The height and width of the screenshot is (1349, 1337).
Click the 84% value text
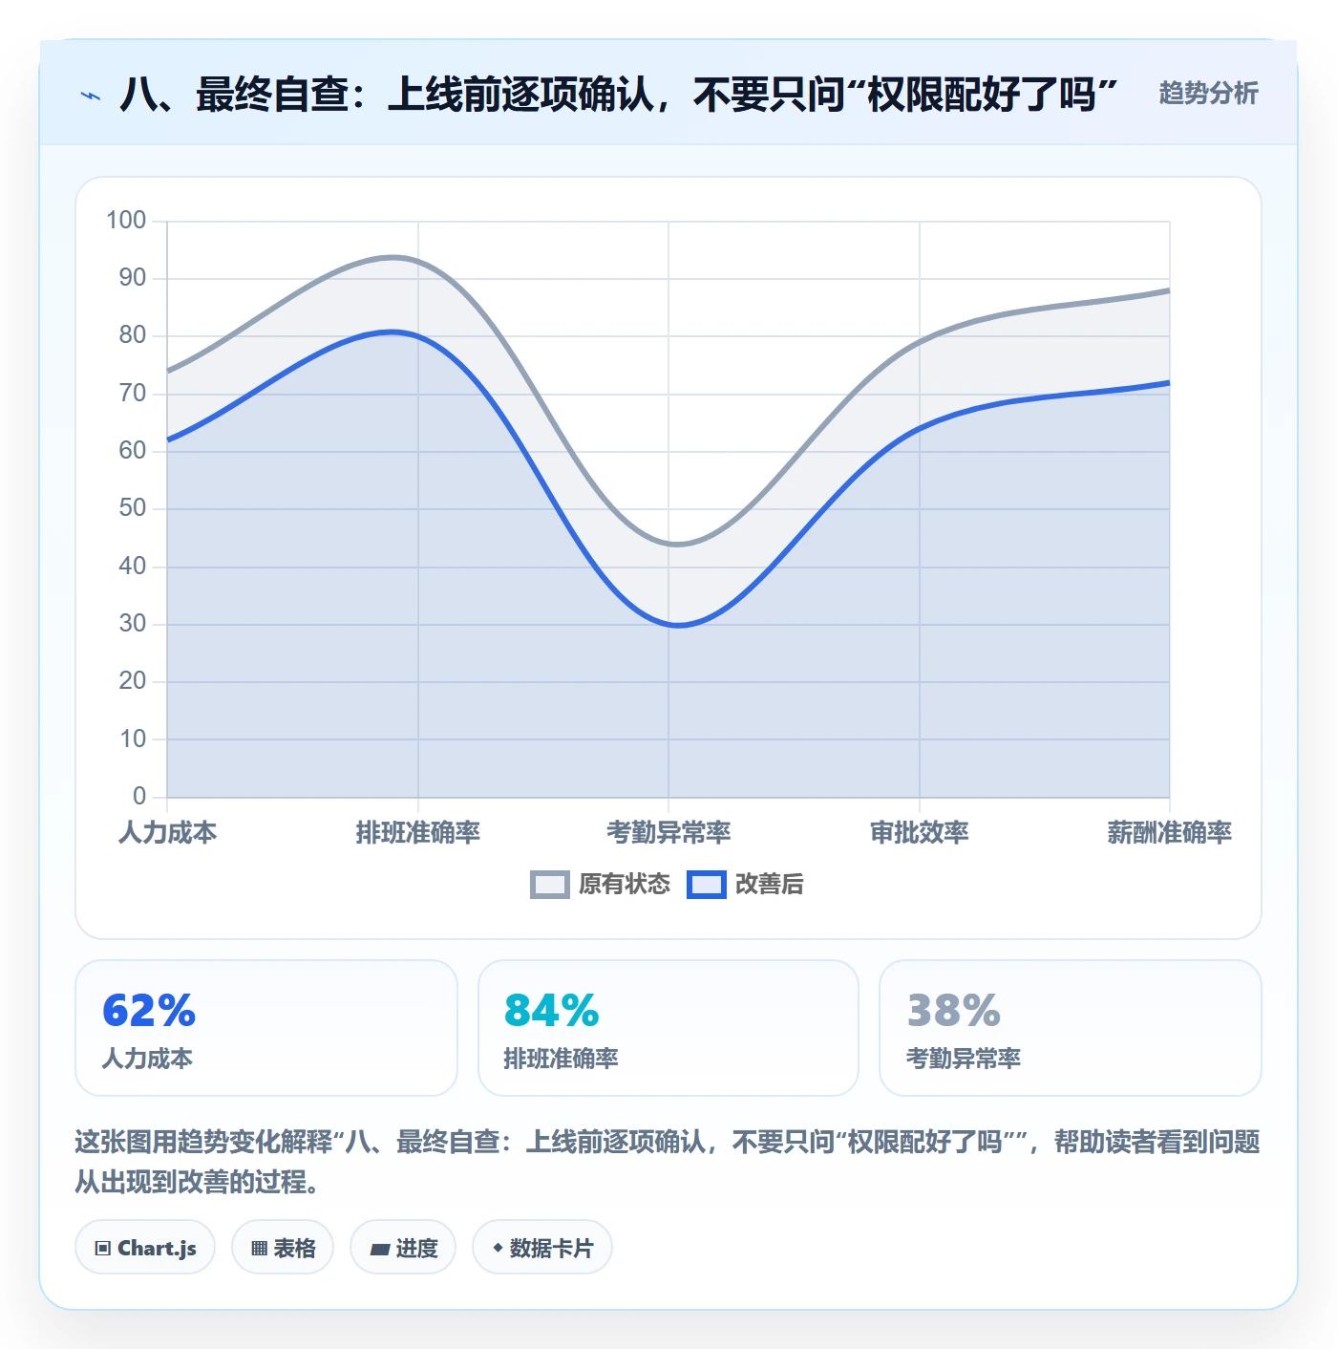click(552, 1011)
